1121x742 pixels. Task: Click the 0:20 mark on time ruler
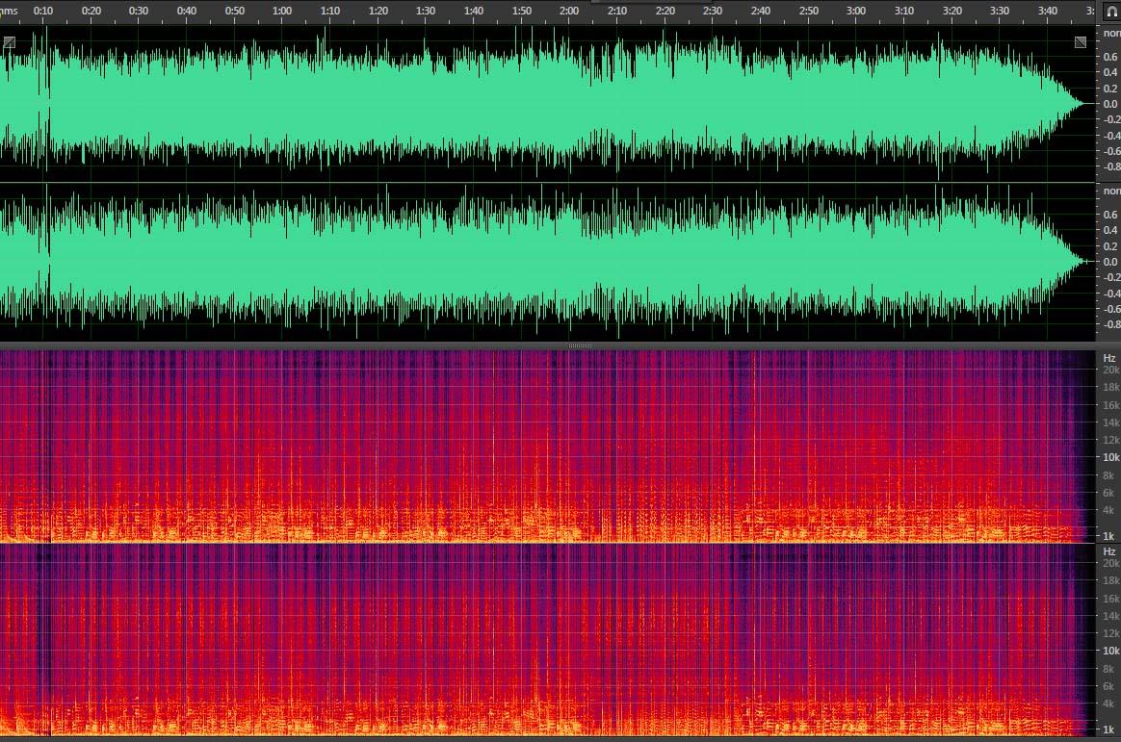91,11
